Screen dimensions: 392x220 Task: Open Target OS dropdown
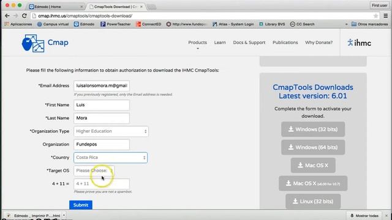tap(94, 170)
